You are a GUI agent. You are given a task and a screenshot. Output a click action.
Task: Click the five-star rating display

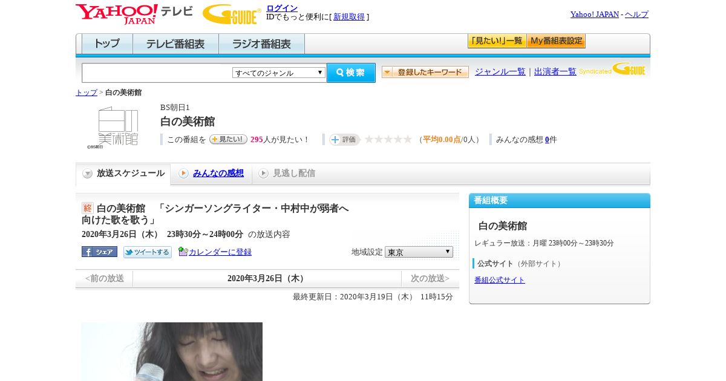click(x=388, y=140)
